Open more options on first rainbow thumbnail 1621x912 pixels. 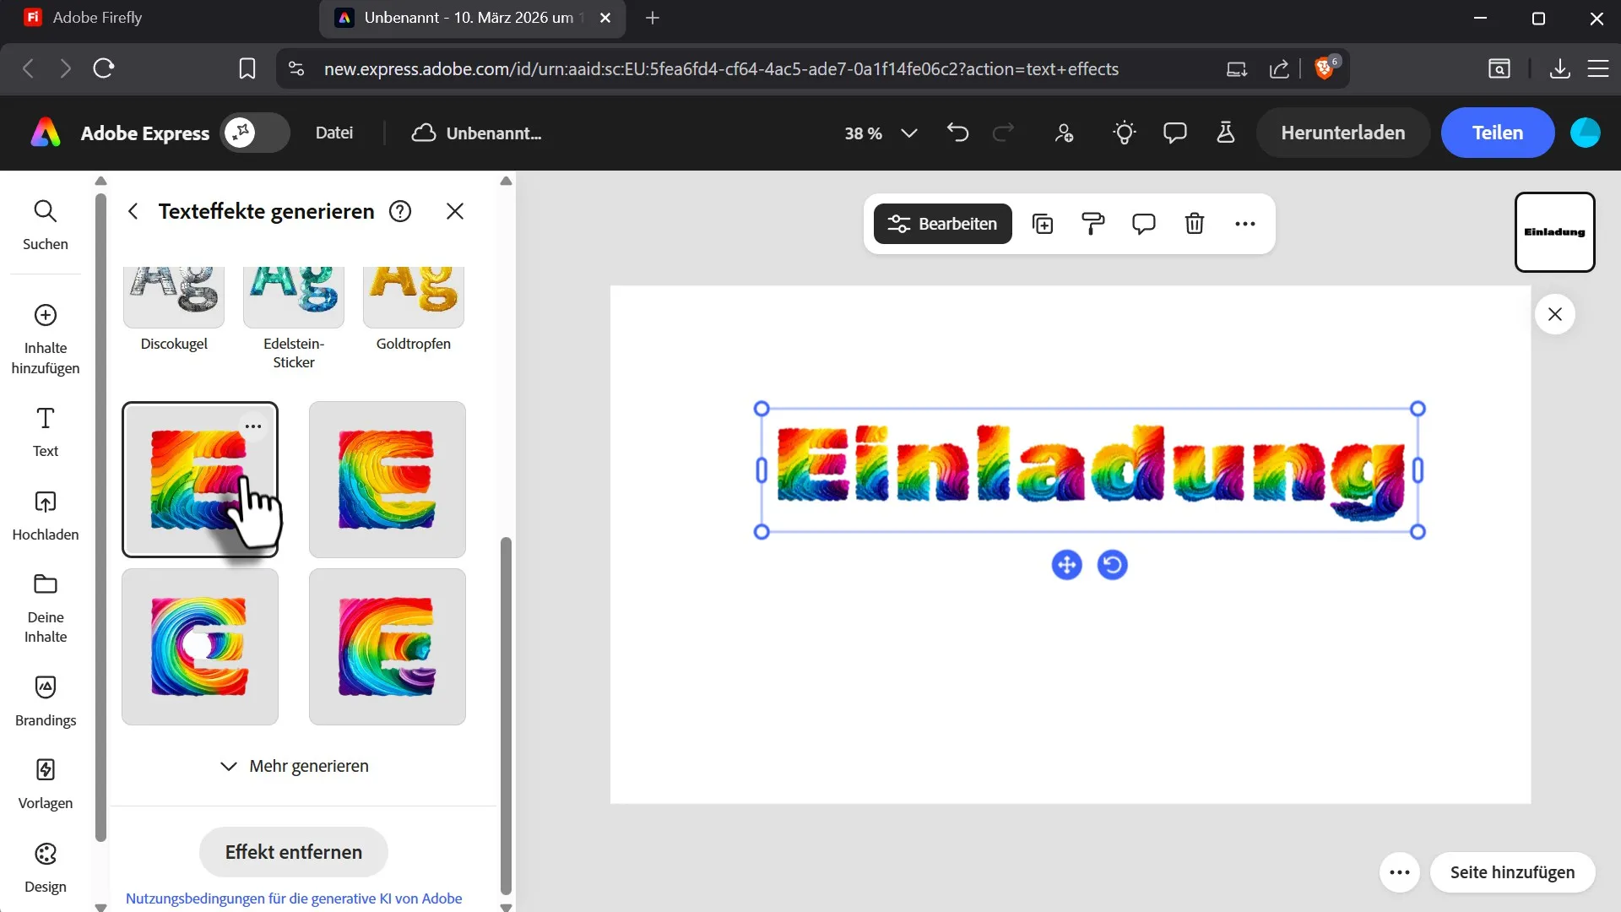point(253,426)
